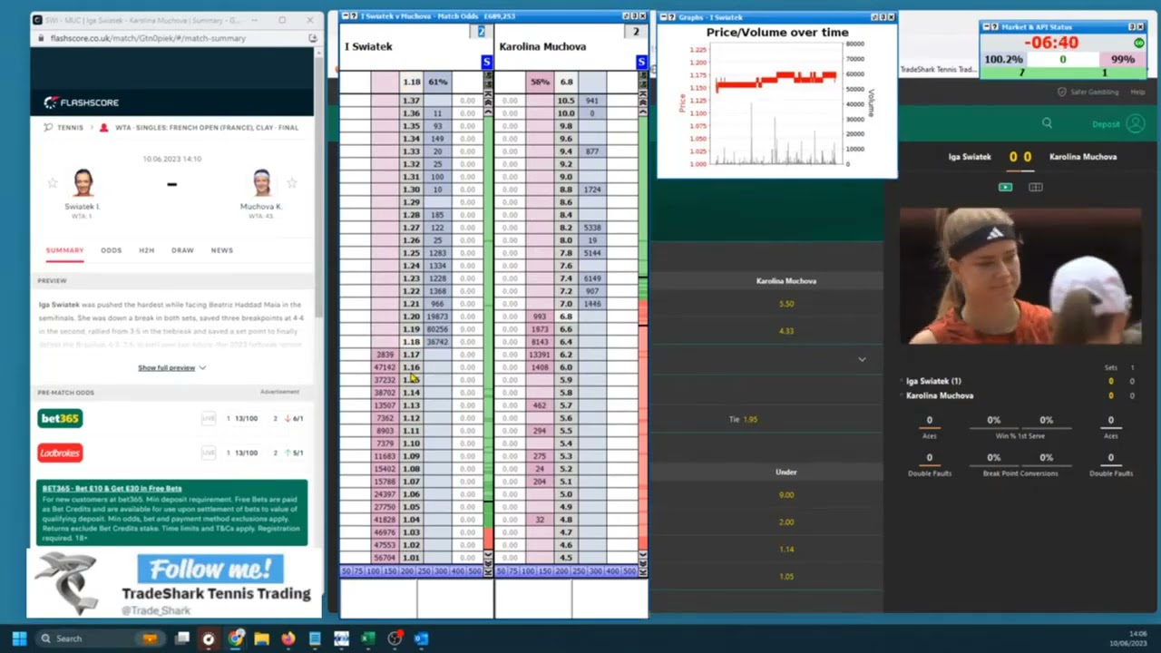Open the search magnifier on bet365 page
Image resolution: width=1161 pixels, height=653 pixels.
pyautogui.click(x=1047, y=123)
